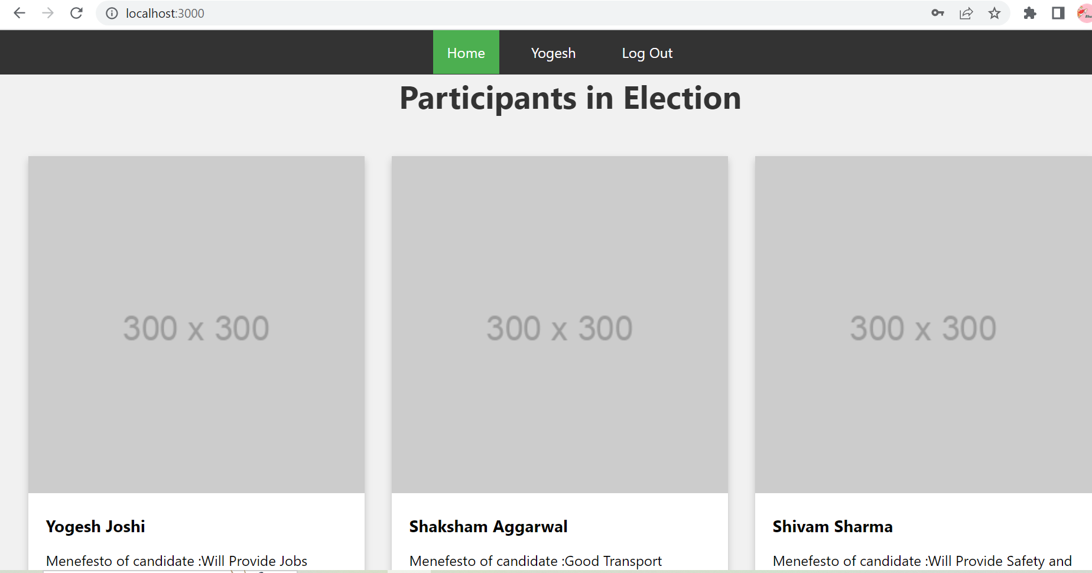Select the Home navigation item
The width and height of the screenshot is (1092, 573).
(x=466, y=52)
